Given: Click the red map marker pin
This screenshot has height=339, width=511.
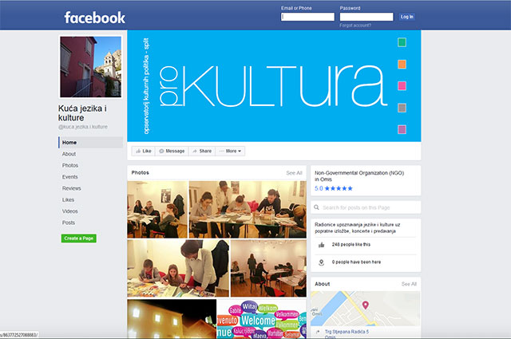Looking at the screenshot, I should [x=366, y=305].
